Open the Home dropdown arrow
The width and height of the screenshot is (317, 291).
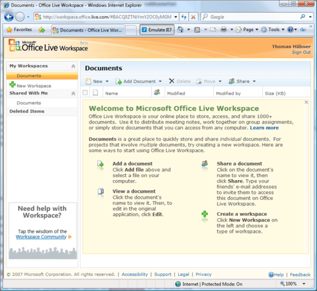click(188, 30)
